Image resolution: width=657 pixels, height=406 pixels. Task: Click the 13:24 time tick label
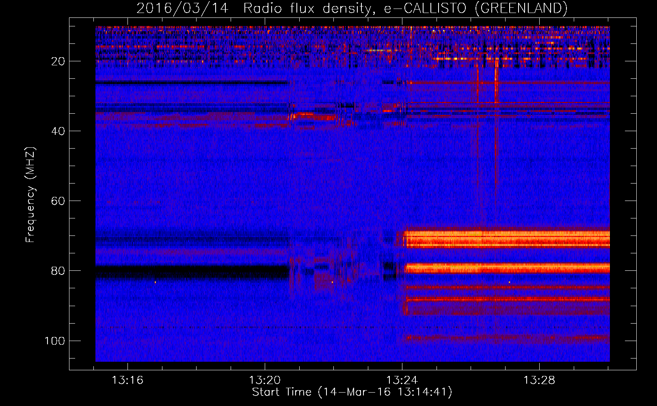pyautogui.click(x=402, y=380)
